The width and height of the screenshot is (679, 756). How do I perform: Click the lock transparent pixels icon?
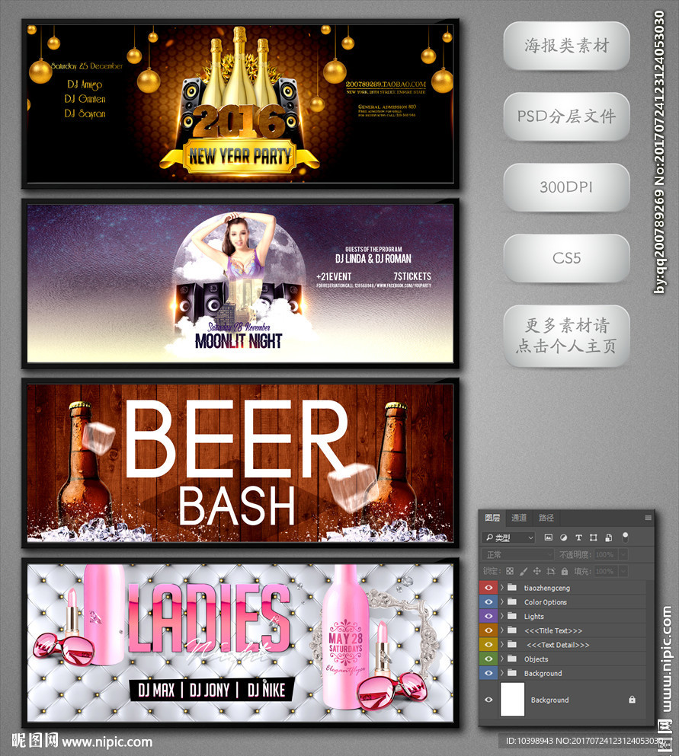(x=509, y=571)
